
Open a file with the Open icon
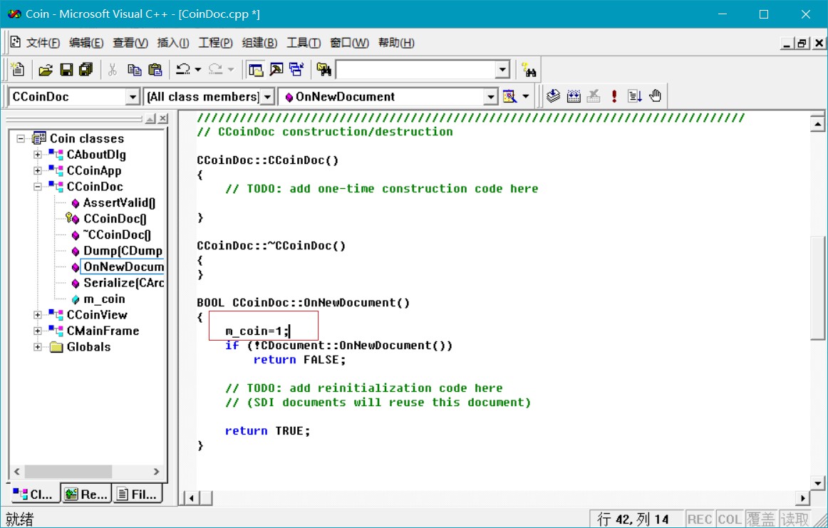click(x=46, y=70)
